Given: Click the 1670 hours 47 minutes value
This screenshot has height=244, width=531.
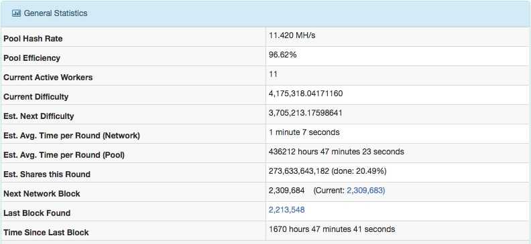Looking at the screenshot, I should [332, 229].
